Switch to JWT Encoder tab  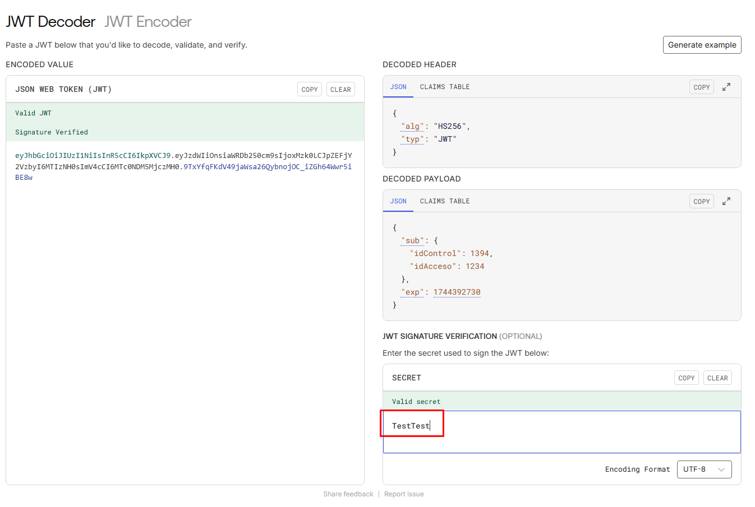[x=148, y=22]
